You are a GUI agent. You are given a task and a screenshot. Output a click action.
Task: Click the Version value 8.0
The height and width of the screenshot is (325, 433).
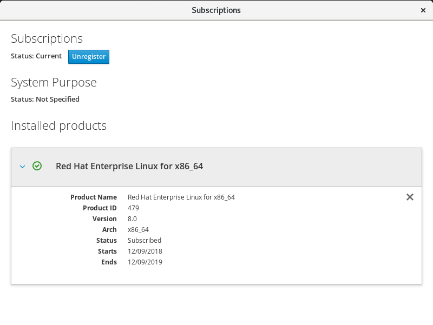coord(132,219)
